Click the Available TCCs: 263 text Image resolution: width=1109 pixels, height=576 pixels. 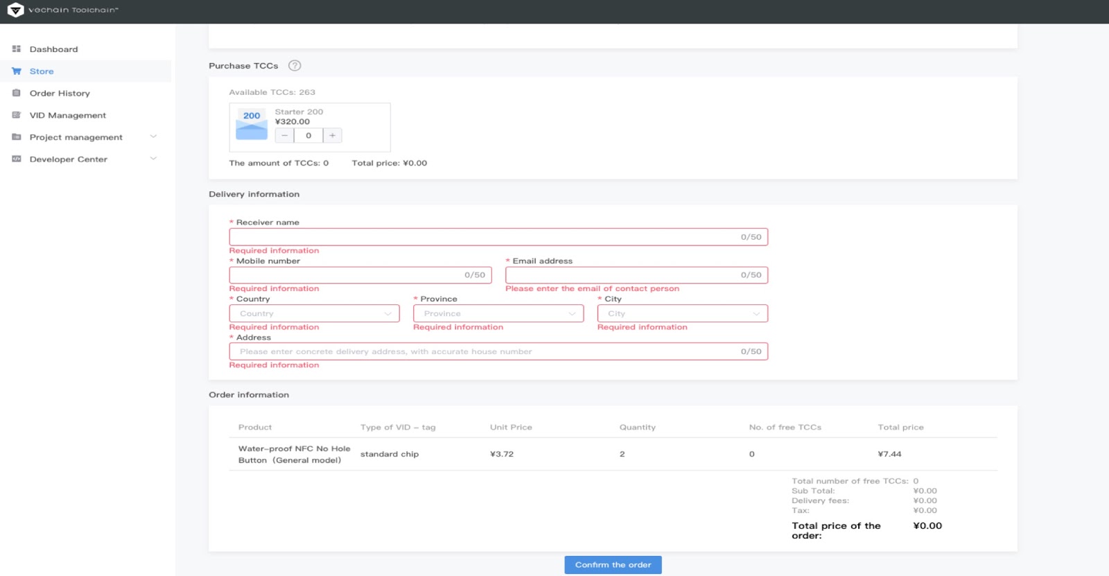[272, 92]
